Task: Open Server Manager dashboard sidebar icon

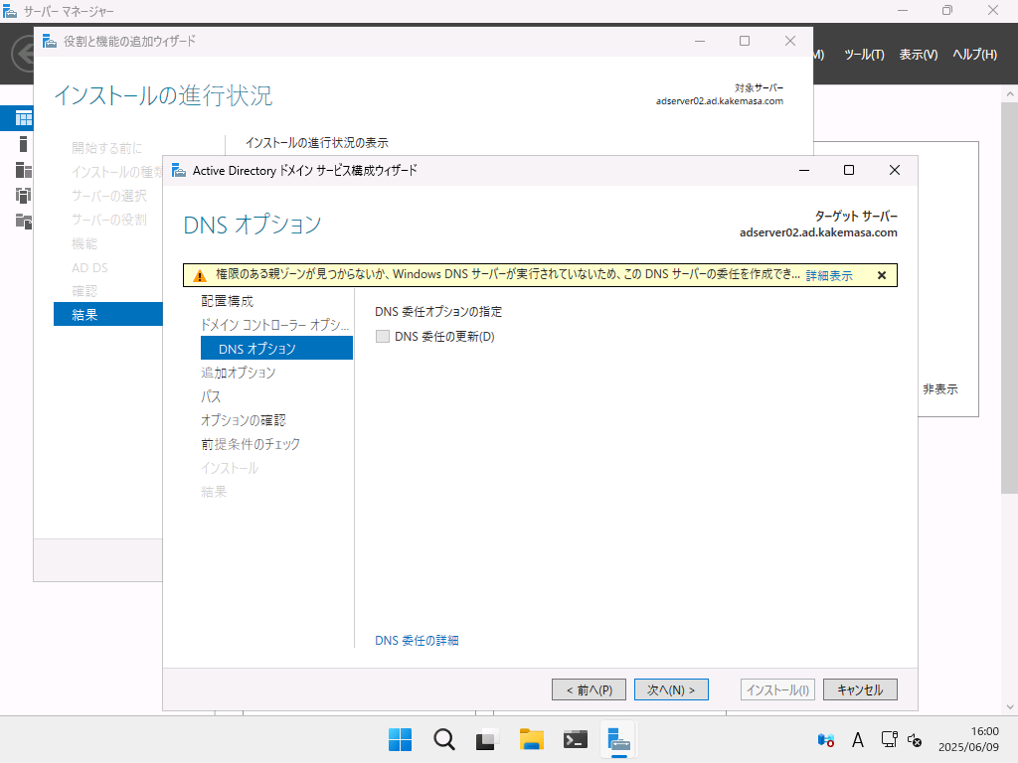Action: [x=24, y=118]
